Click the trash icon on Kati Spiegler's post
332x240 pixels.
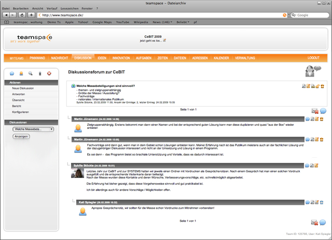click(x=322, y=201)
